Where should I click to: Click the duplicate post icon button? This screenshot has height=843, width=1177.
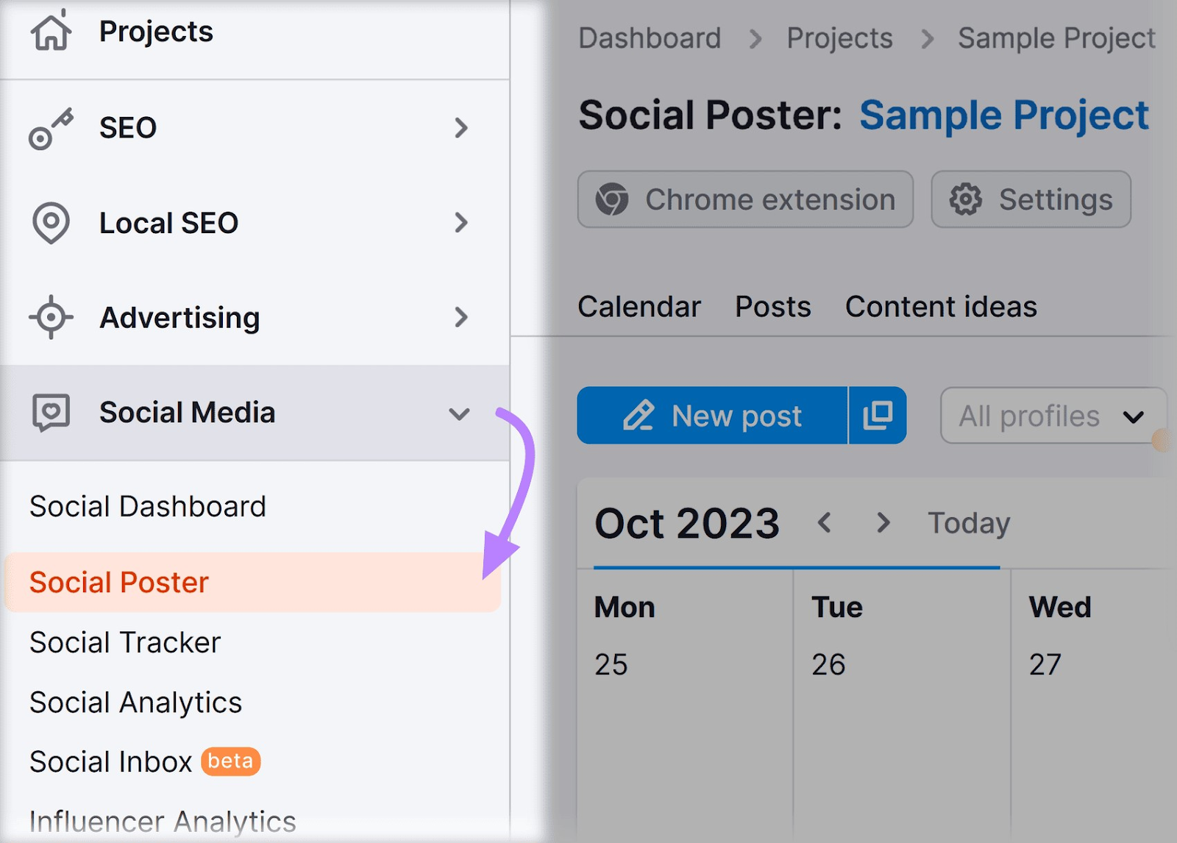pyautogui.click(x=878, y=416)
